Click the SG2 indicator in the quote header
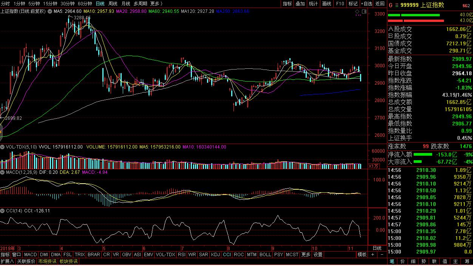The width and height of the screenshot is (473, 266). click(466, 5)
